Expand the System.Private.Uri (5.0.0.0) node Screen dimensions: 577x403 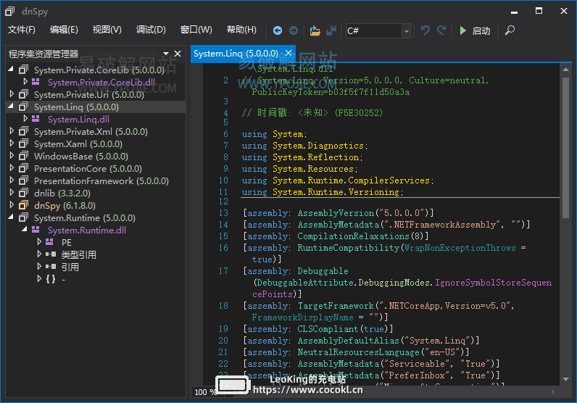(12, 94)
